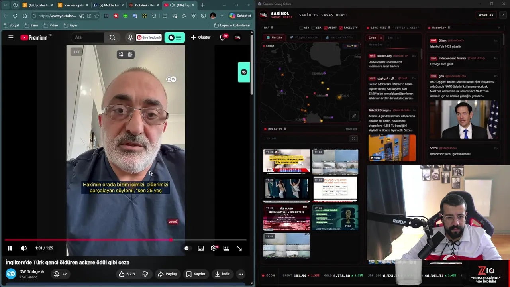510x287 pixels.
Task: Open Yayın bookmarks folder
Action: 70,25
